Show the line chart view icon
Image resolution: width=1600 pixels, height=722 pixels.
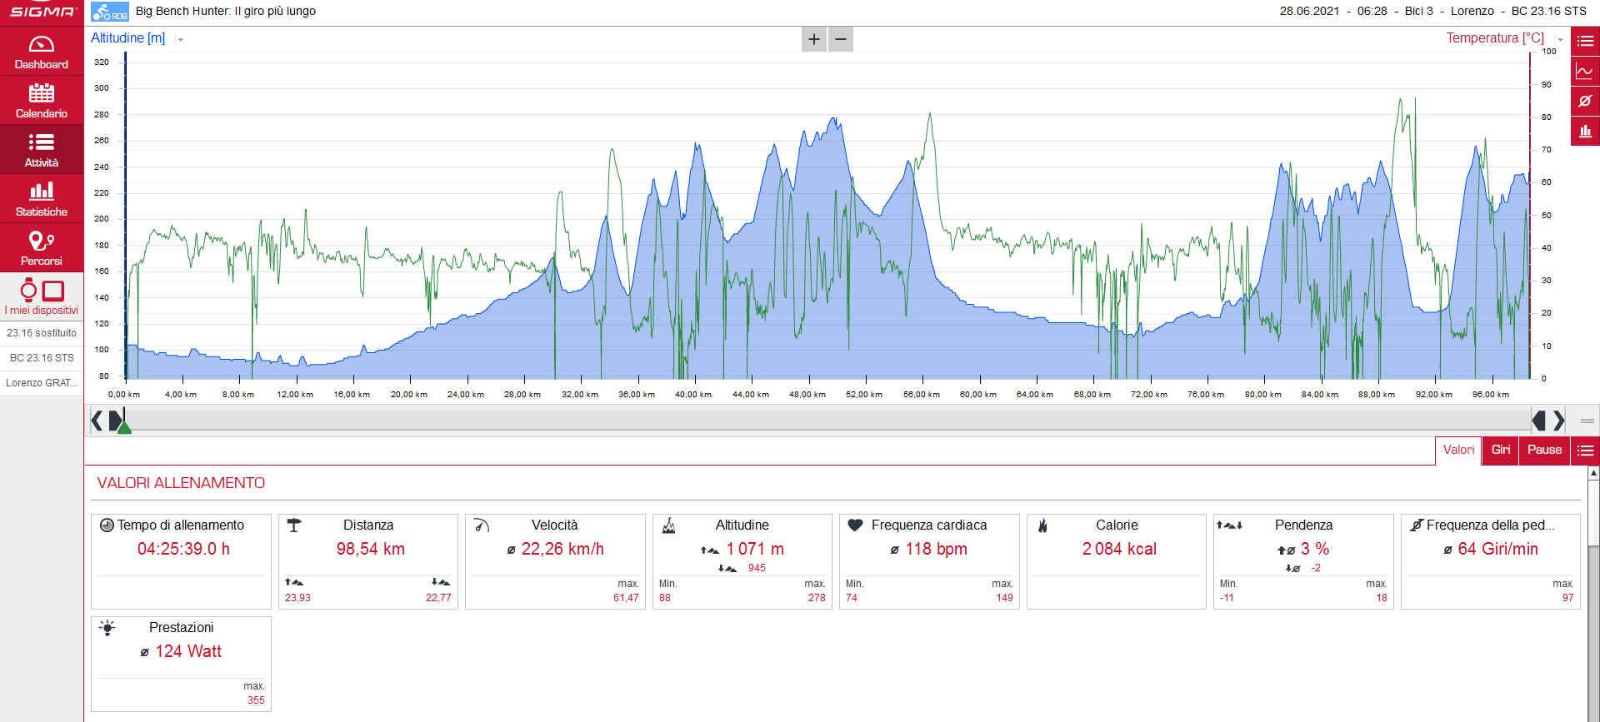1585,72
